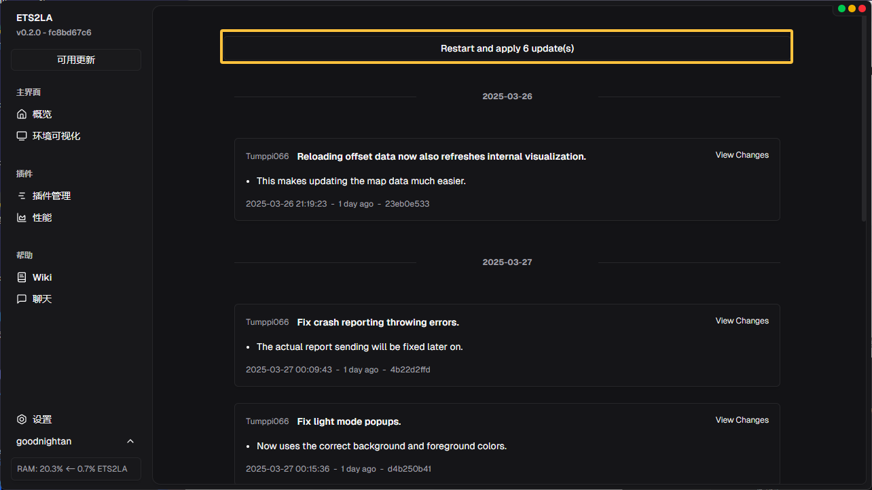Image resolution: width=872 pixels, height=490 pixels.
Task: View Changes for crash reporting fix
Action: coord(742,321)
